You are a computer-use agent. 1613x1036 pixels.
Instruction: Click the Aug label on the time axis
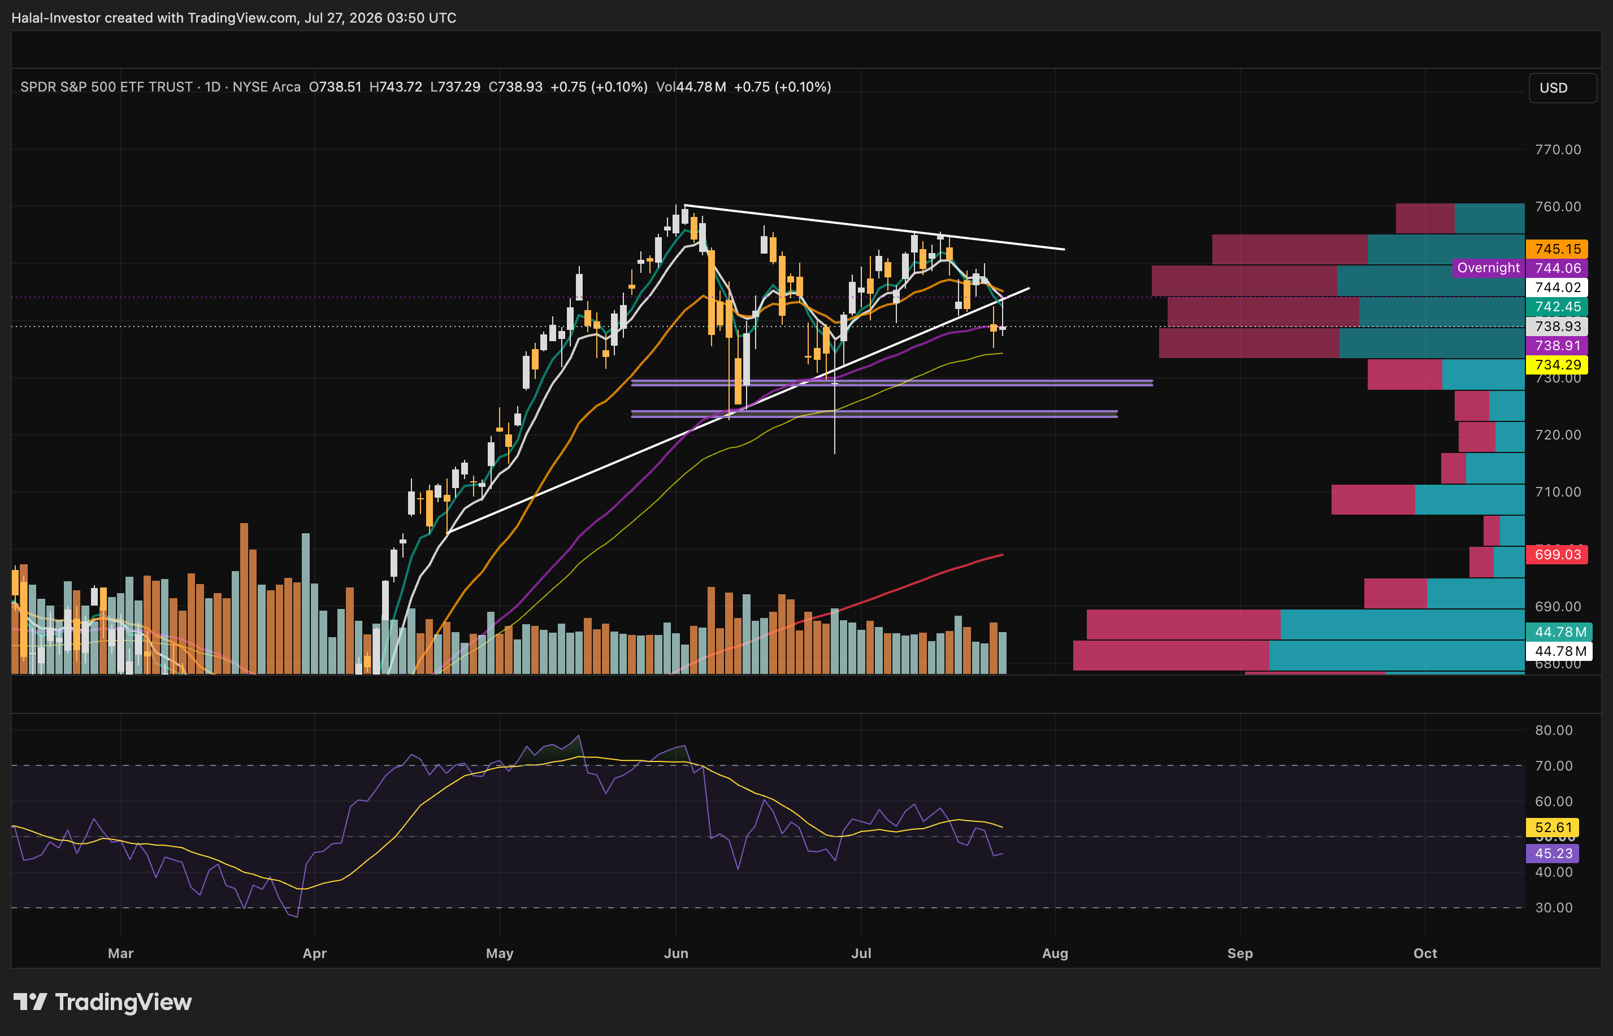point(1055,954)
